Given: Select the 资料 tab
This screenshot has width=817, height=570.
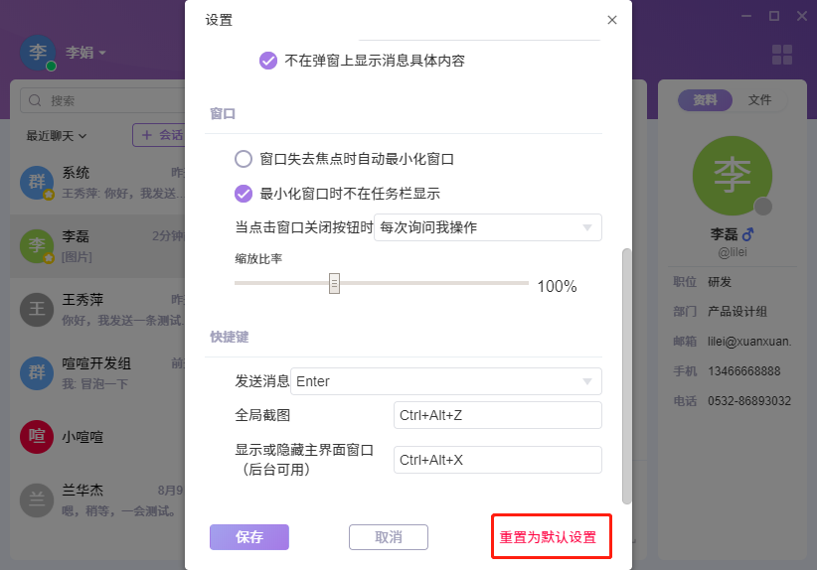Looking at the screenshot, I should [x=705, y=100].
